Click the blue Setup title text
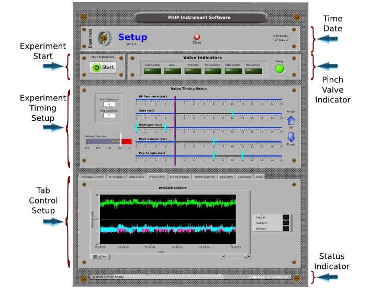 tap(133, 37)
